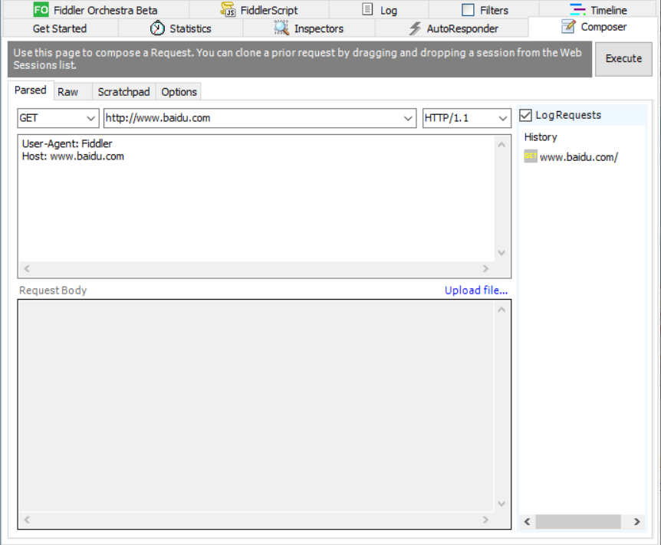Screen dimensions: 661x545
Task: Select the Parsed sub-tab
Action: pos(31,90)
